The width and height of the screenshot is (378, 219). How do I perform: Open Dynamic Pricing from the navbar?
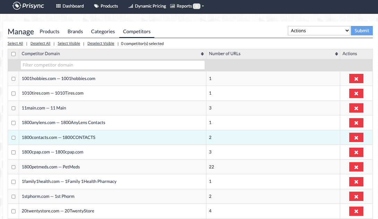click(x=147, y=6)
